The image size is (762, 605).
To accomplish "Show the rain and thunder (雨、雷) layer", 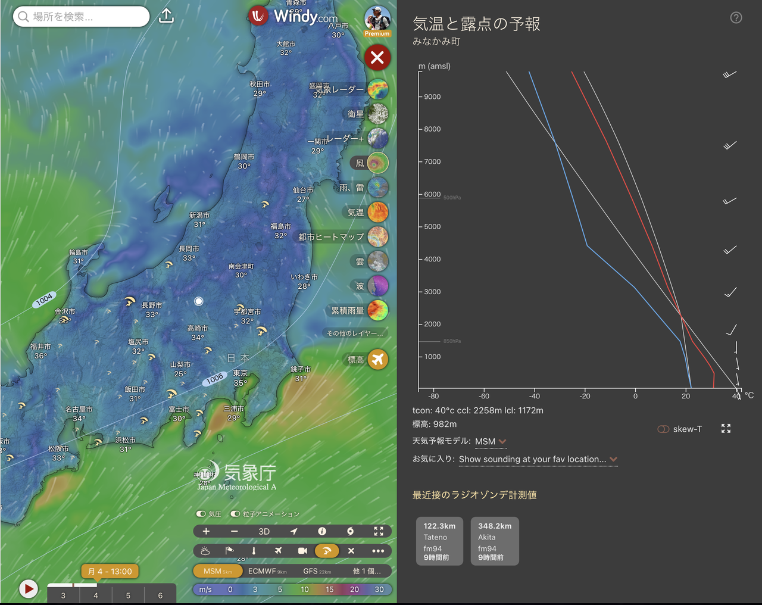I will tap(377, 188).
